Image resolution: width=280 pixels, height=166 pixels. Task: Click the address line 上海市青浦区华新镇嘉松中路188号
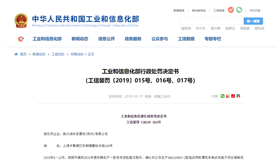pos(88,146)
